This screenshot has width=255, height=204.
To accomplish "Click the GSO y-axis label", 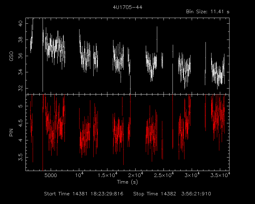I will point(11,56).
